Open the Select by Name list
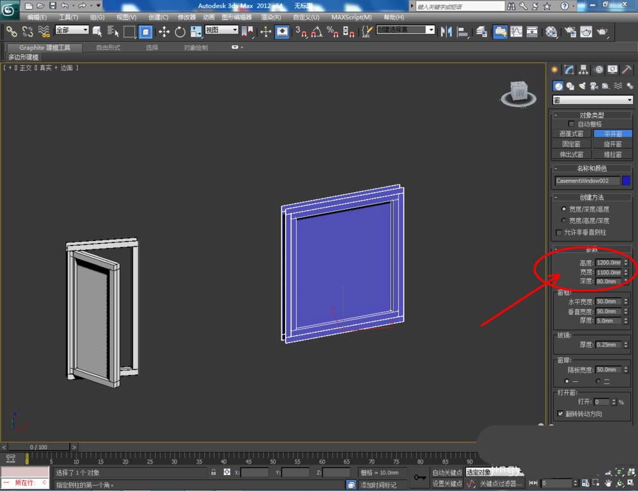638x491 pixels. [x=113, y=31]
